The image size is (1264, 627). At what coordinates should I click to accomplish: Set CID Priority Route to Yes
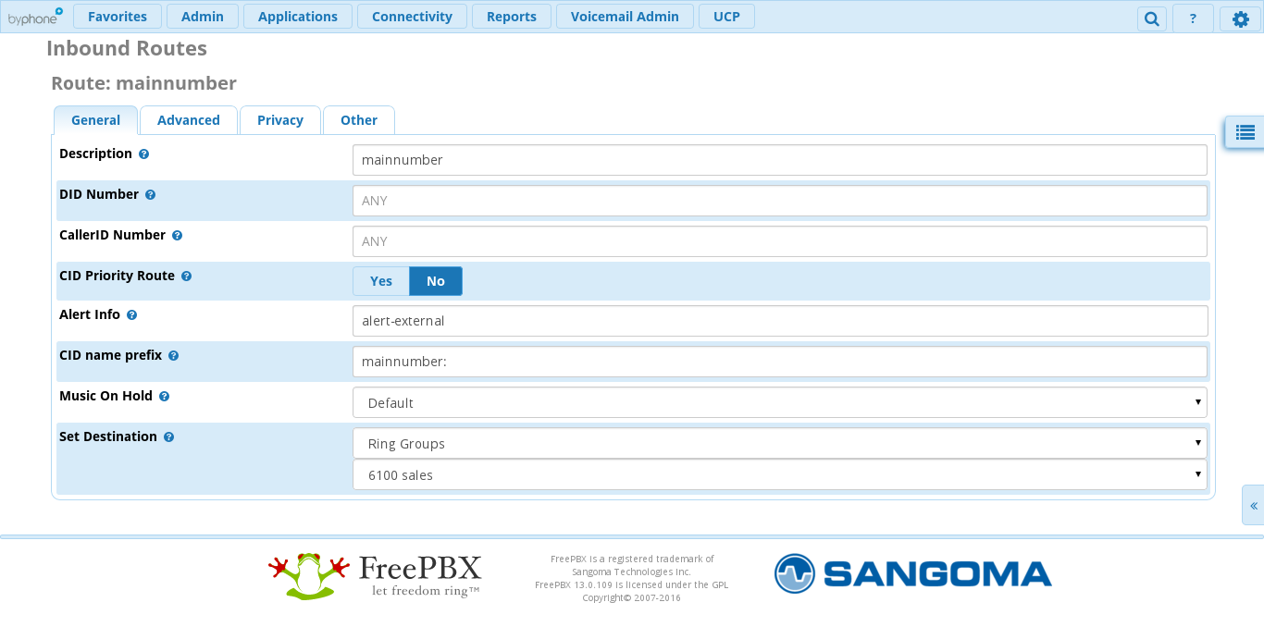(381, 281)
